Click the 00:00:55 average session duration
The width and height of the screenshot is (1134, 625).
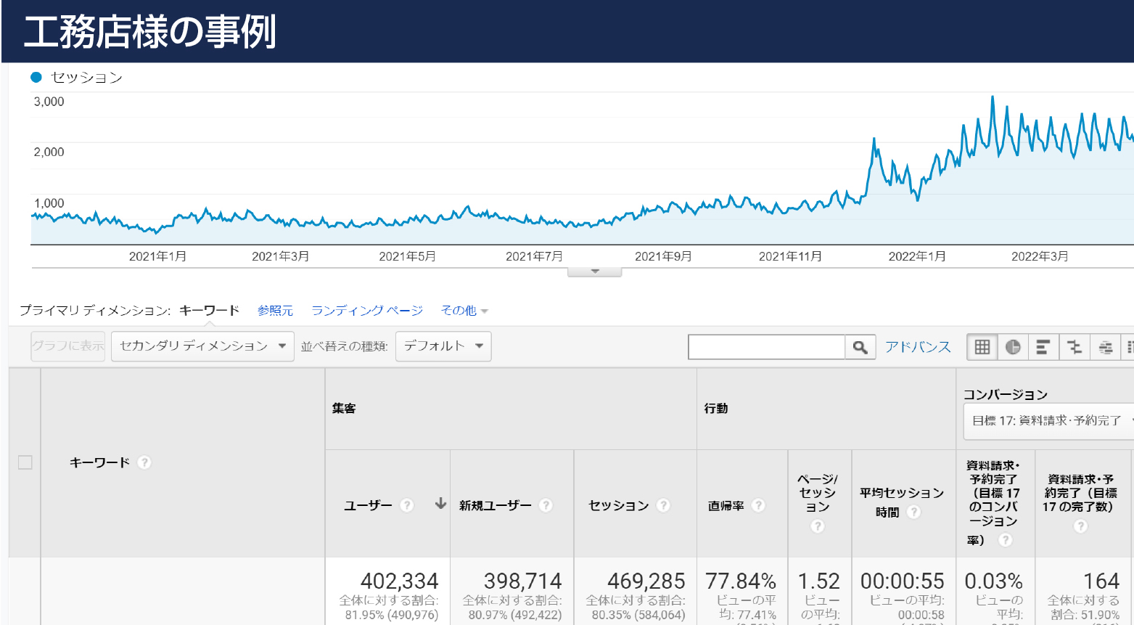(903, 581)
